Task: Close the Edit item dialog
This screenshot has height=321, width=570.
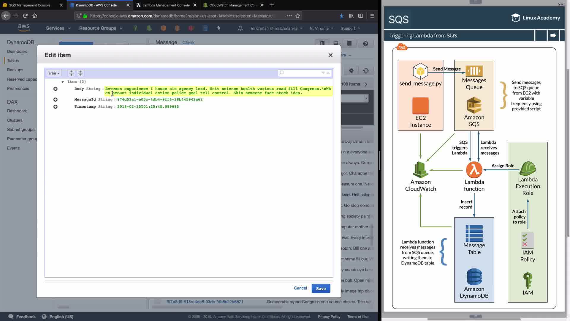Action: [x=330, y=55]
